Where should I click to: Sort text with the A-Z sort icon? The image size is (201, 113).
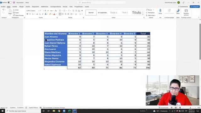[x=79, y=11]
